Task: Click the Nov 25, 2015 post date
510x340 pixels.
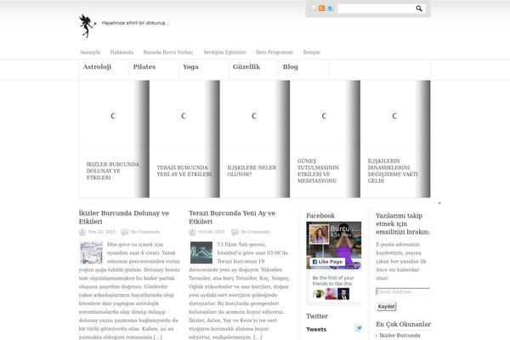Action: pyautogui.click(x=102, y=232)
